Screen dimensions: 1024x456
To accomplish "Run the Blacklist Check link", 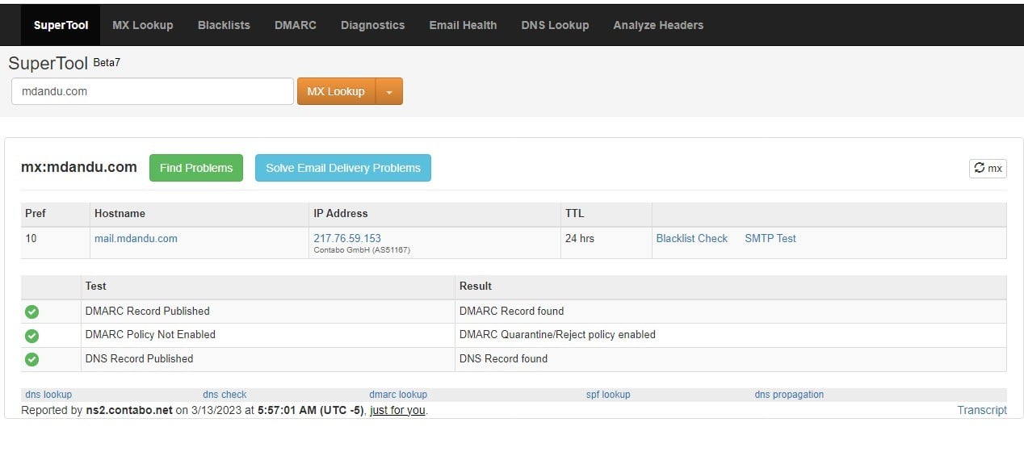I will tap(691, 238).
